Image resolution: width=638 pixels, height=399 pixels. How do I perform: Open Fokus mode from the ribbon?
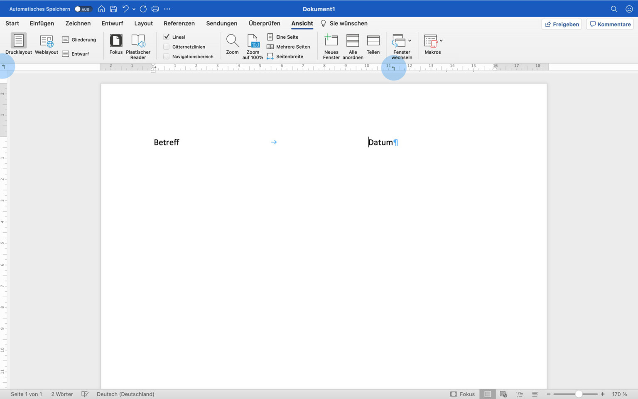click(116, 41)
